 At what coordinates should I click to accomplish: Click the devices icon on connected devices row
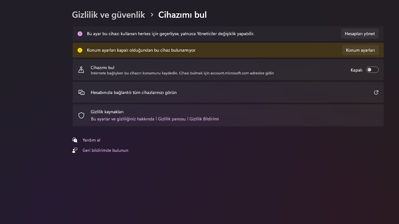[x=81, y=92]
